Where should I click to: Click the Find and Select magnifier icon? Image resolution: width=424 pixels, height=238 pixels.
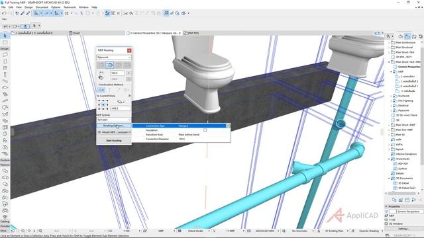click(x=131, y=13)
